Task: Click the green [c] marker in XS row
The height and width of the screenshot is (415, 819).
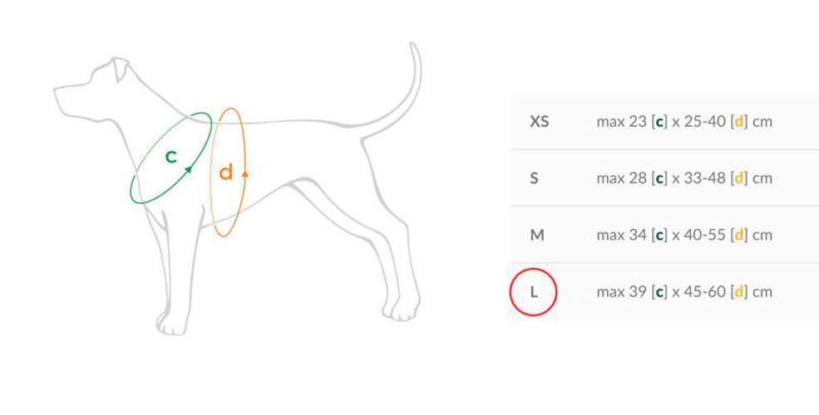Action: [x=660, y=121]
